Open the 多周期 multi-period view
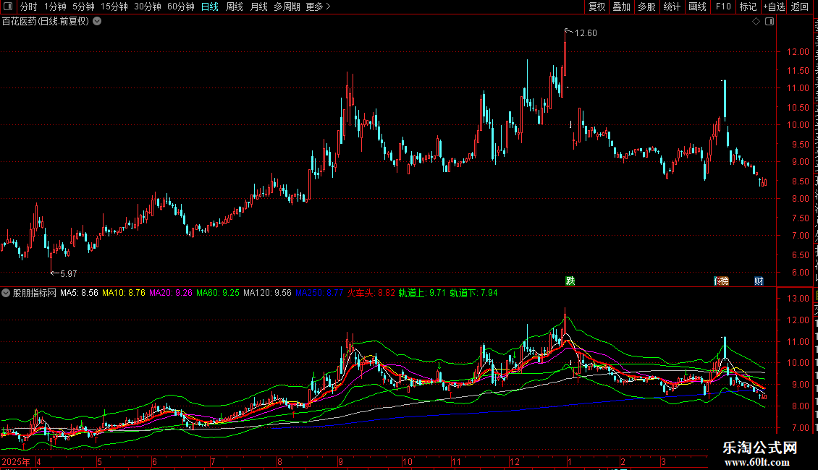 click(287, 7)
